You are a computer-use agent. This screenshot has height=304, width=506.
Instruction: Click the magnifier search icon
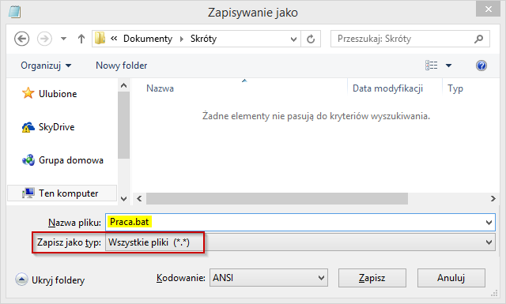479,39
